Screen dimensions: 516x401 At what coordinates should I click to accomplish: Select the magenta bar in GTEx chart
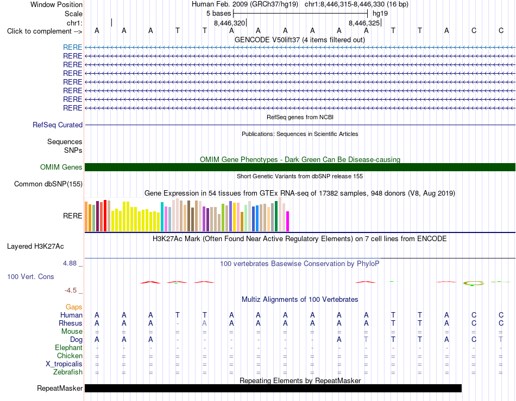pos(288,221)
